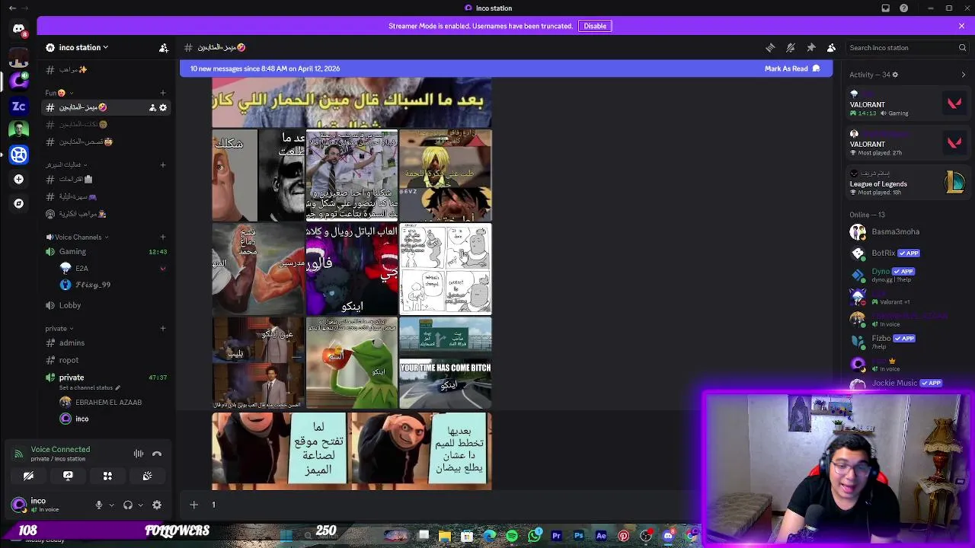Click Mark As Read button
Viewport: 975px width, 548px height.
pos(792,68)
